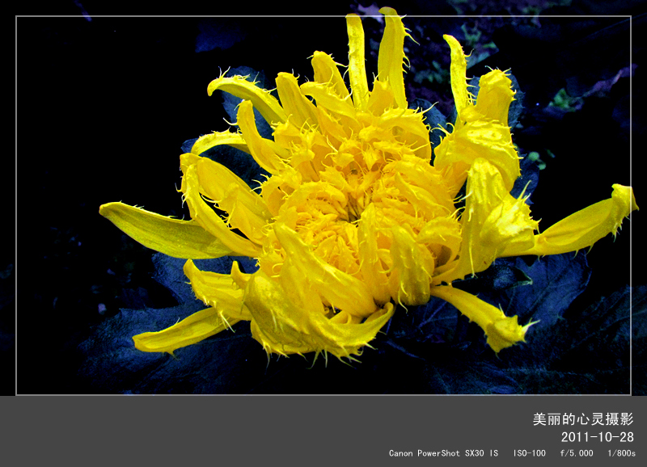Click the caption "美丽的心灵摄影"
This screenshot has width=647, height=467.
[582, 419]
